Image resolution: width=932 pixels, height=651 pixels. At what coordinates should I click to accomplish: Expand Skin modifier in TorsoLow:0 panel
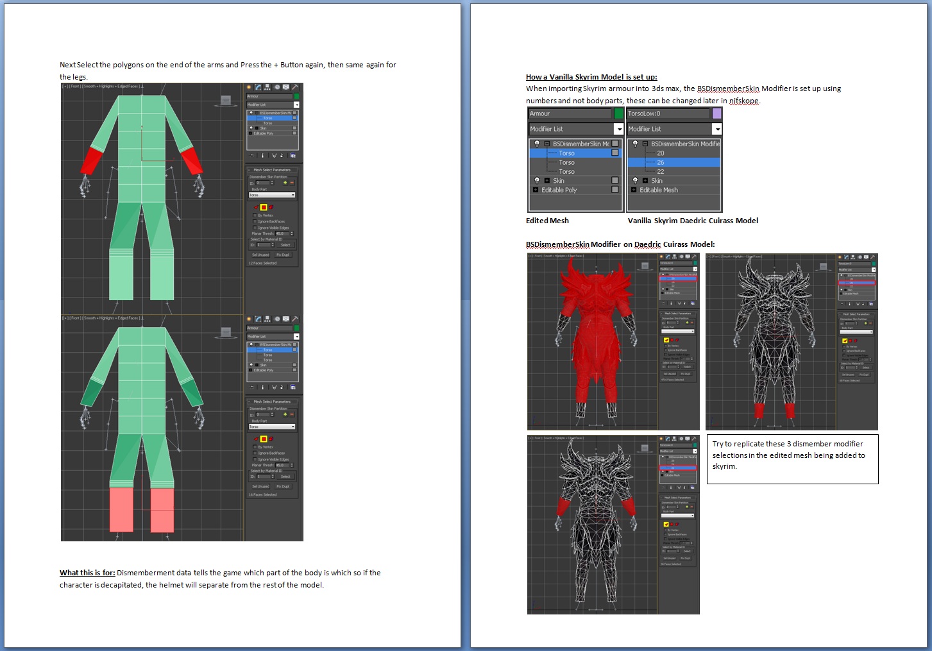click(x=645, y=181)
